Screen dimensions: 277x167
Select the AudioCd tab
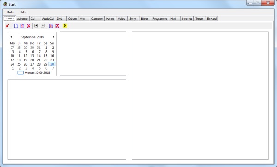pyautogui.click(x=48, y=18)
